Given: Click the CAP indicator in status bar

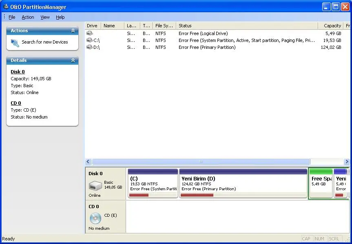Looking at the screenshot, I should [306, 239].
